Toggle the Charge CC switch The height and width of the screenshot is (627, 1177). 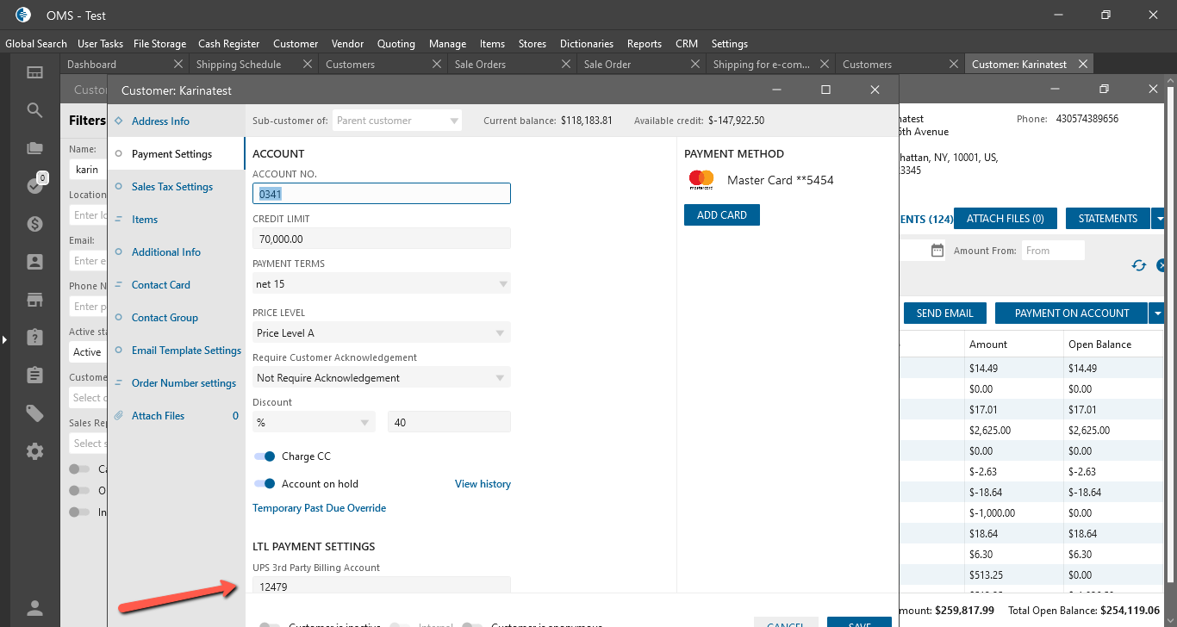(265, 456)
